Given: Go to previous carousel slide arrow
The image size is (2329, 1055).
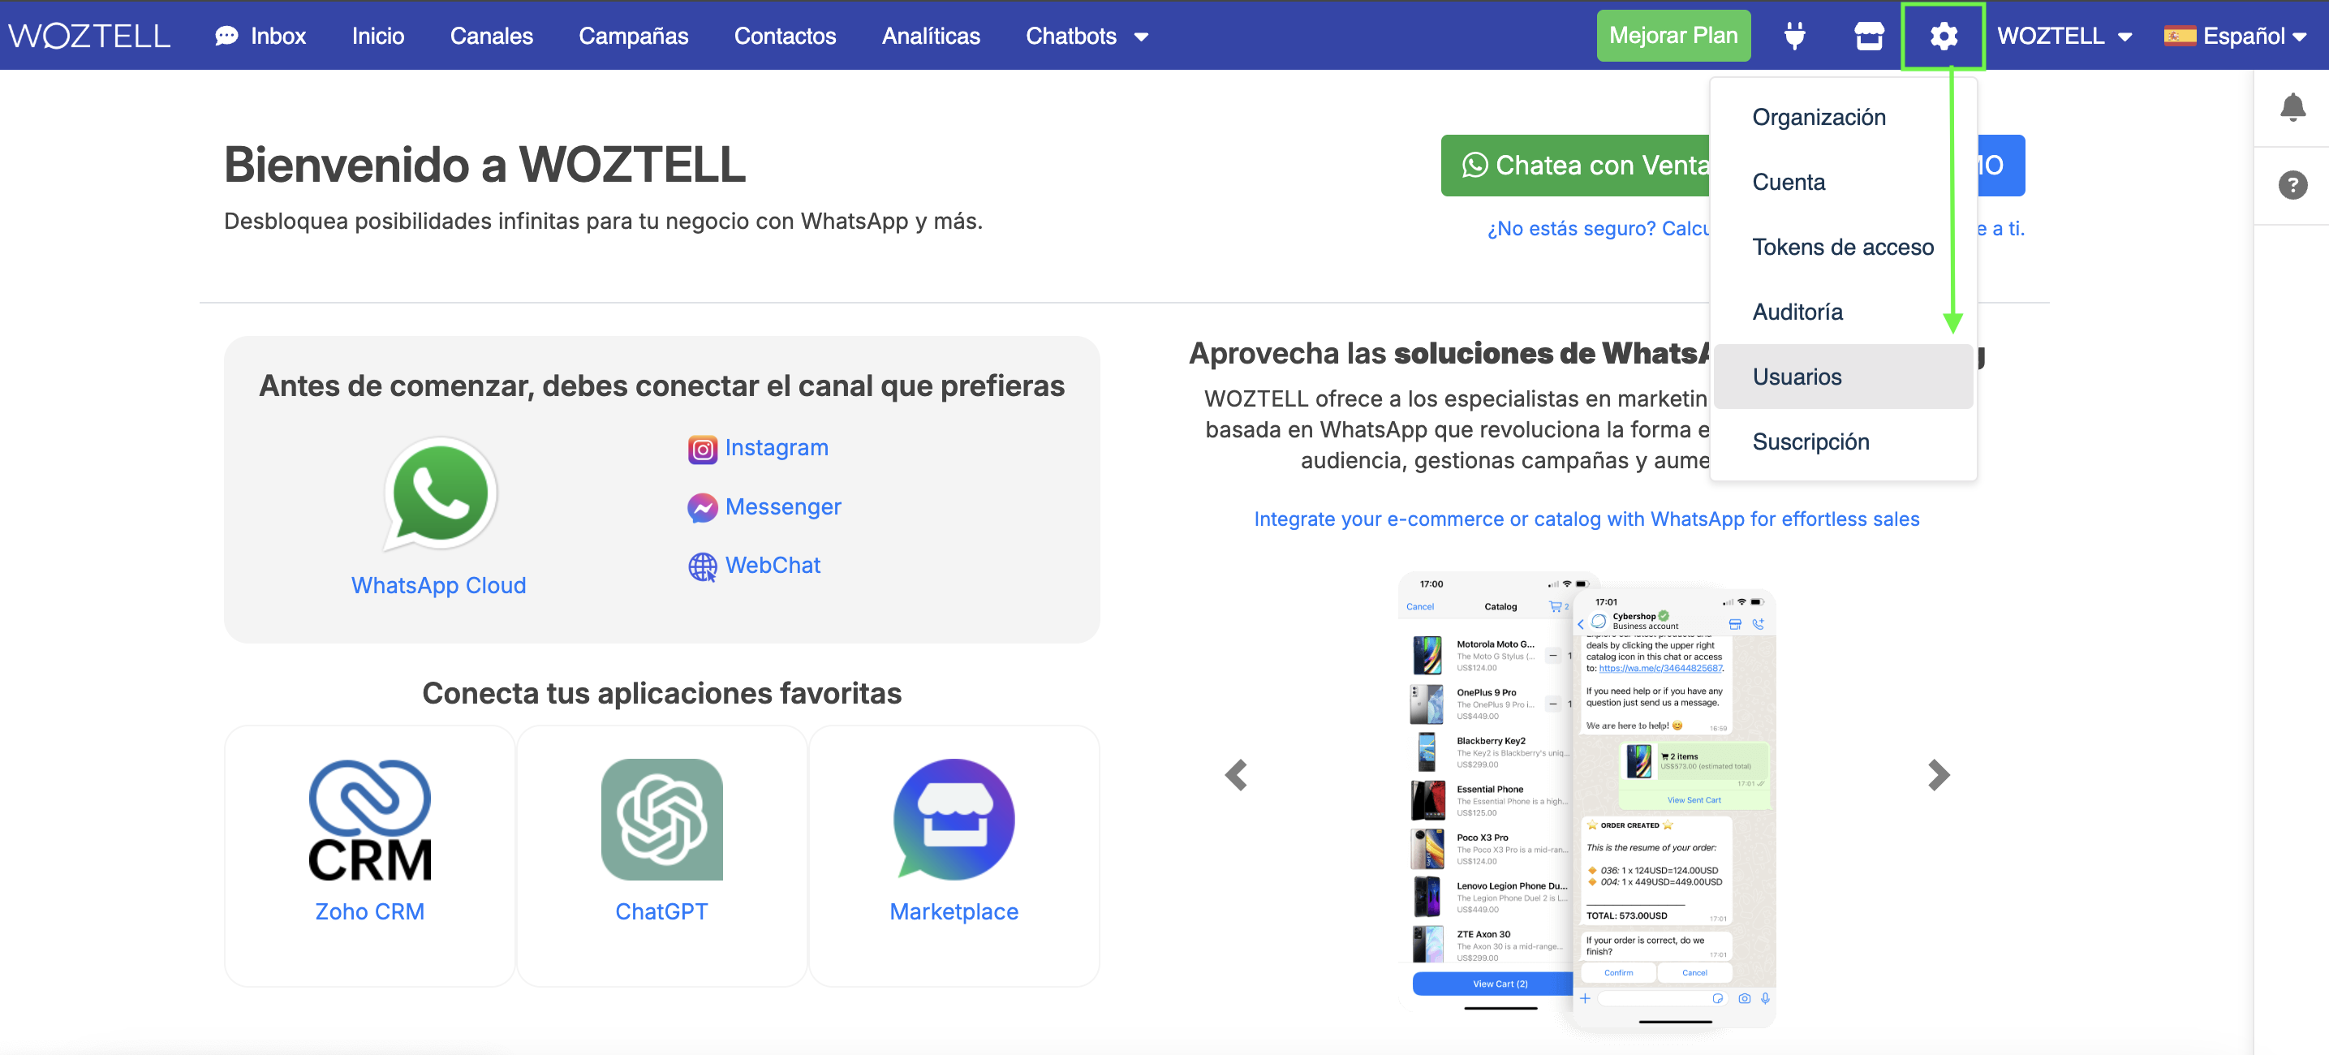Looking at the screenshot, I should point(1236,775).
